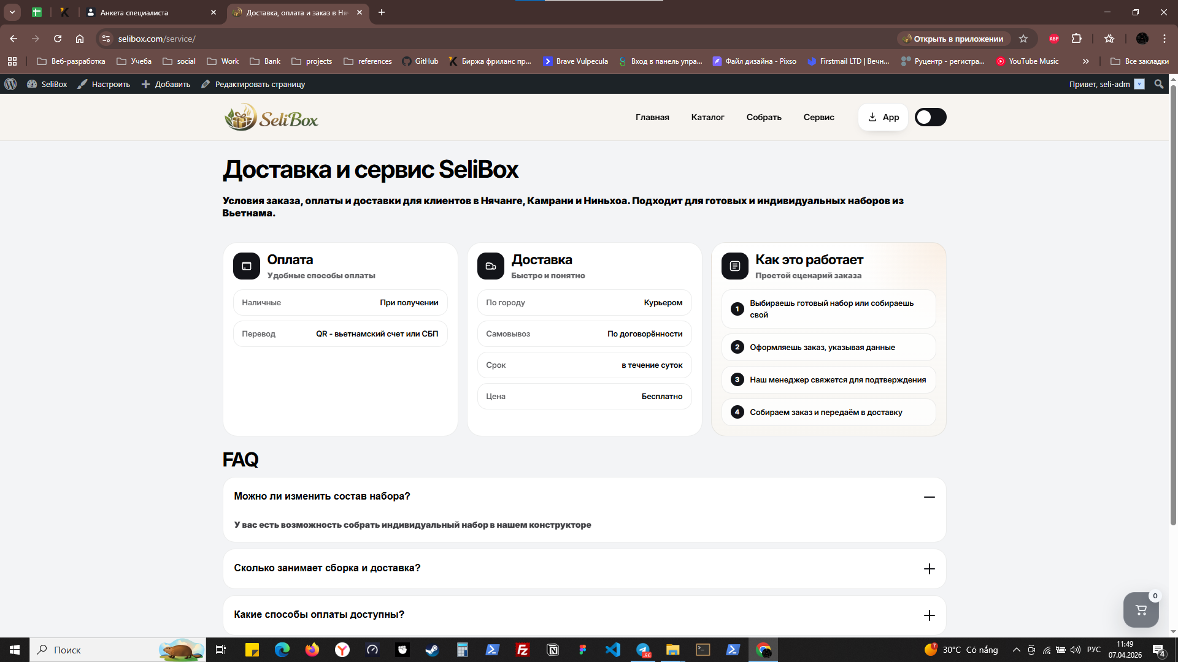Click the Доставка card truck icon
The image size is (1178, 662).
[x=491, y=266]
